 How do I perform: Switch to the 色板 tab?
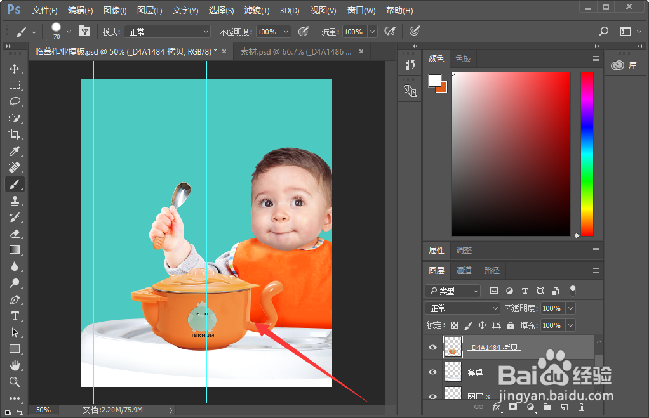[463, 59]
